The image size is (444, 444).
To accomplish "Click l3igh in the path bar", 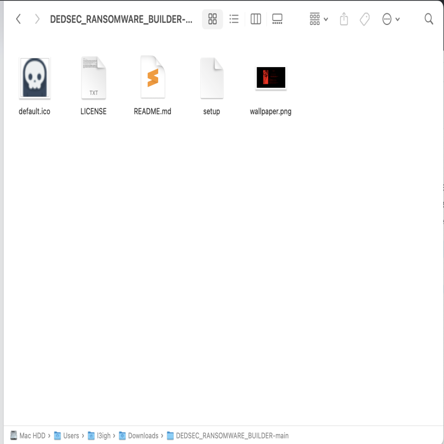I will 99,436.
